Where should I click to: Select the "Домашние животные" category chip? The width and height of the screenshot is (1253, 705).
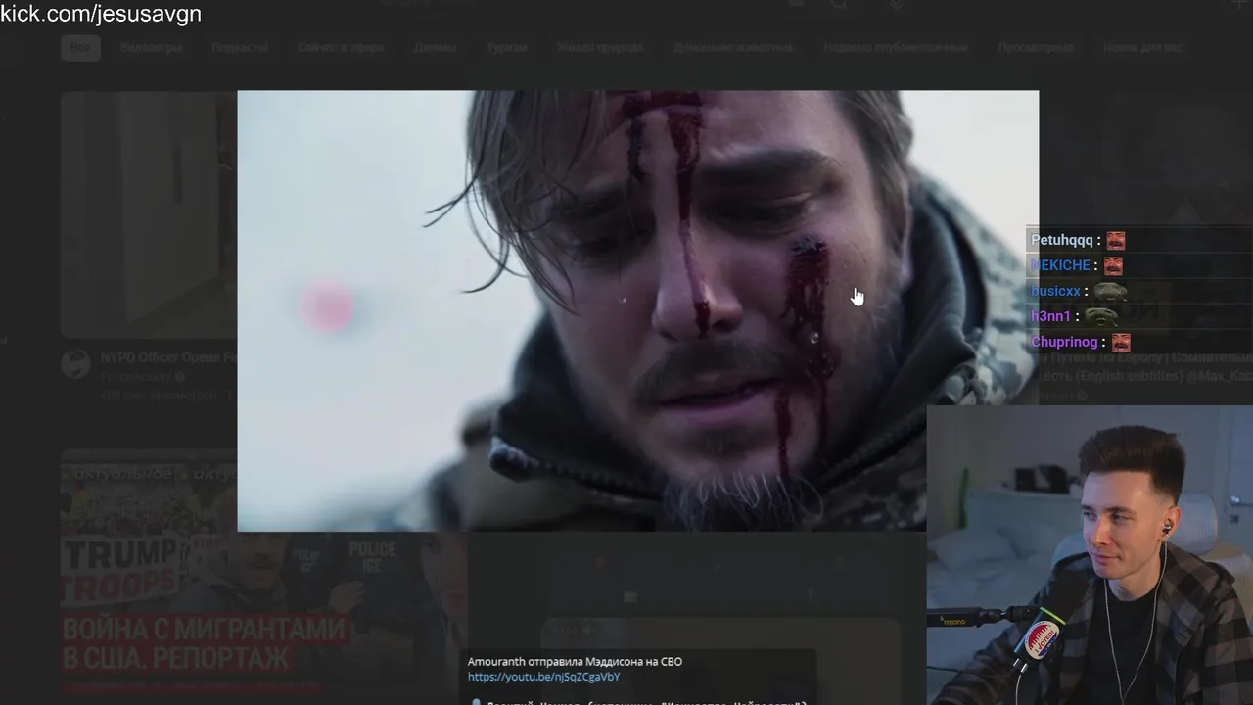point(734,47)
